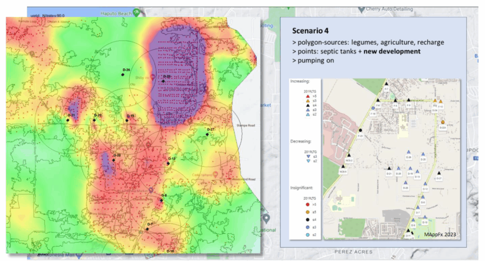Select the NCS-2 triangle marker on the inset map

point(349,156)
